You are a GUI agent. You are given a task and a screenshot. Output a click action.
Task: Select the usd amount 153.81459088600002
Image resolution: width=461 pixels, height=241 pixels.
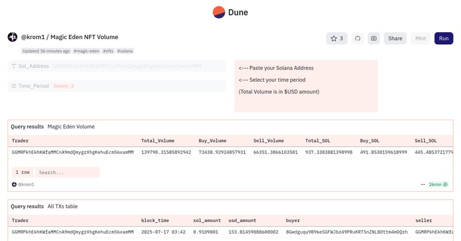click(x=254, y=232)
